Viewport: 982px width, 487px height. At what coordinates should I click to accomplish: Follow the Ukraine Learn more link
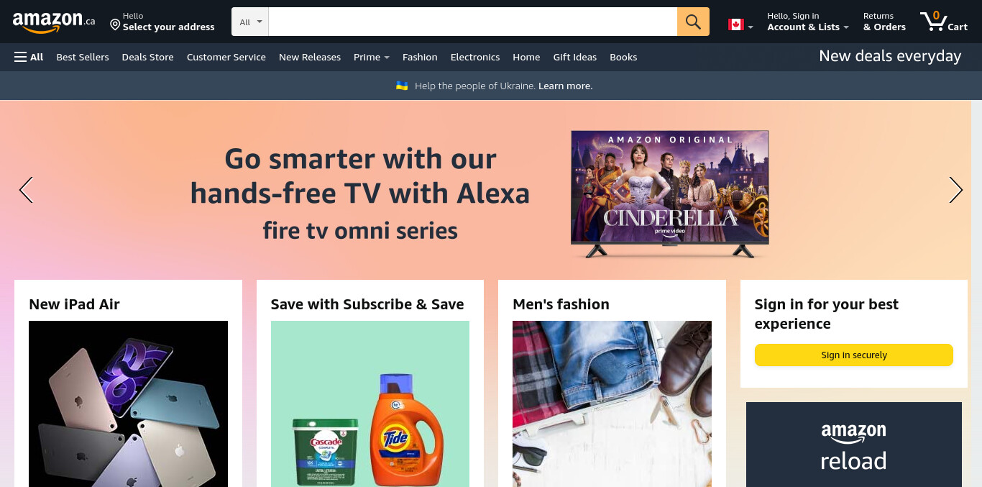(x=566, y=86)
